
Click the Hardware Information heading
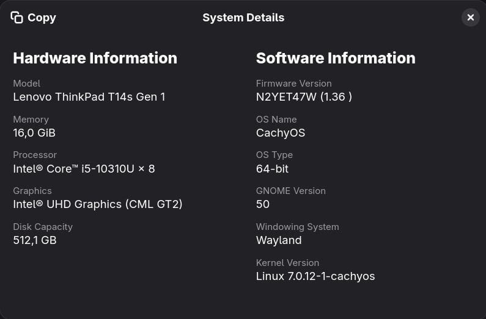coord(95,58)
